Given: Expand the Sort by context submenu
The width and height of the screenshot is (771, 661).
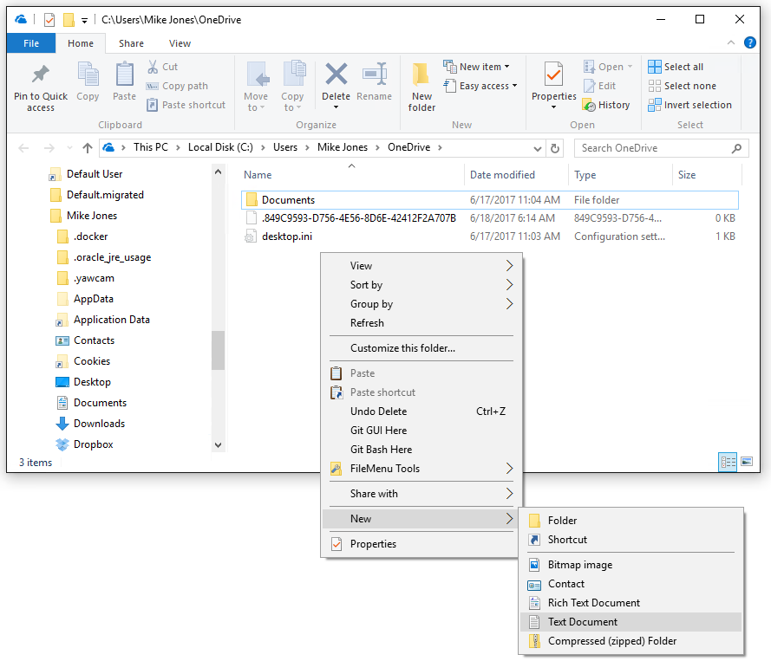Looking at the screenshot, I should [x=421, y=285].
